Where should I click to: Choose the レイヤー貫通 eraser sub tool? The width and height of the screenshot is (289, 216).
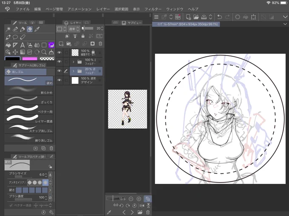click(29, 119)
